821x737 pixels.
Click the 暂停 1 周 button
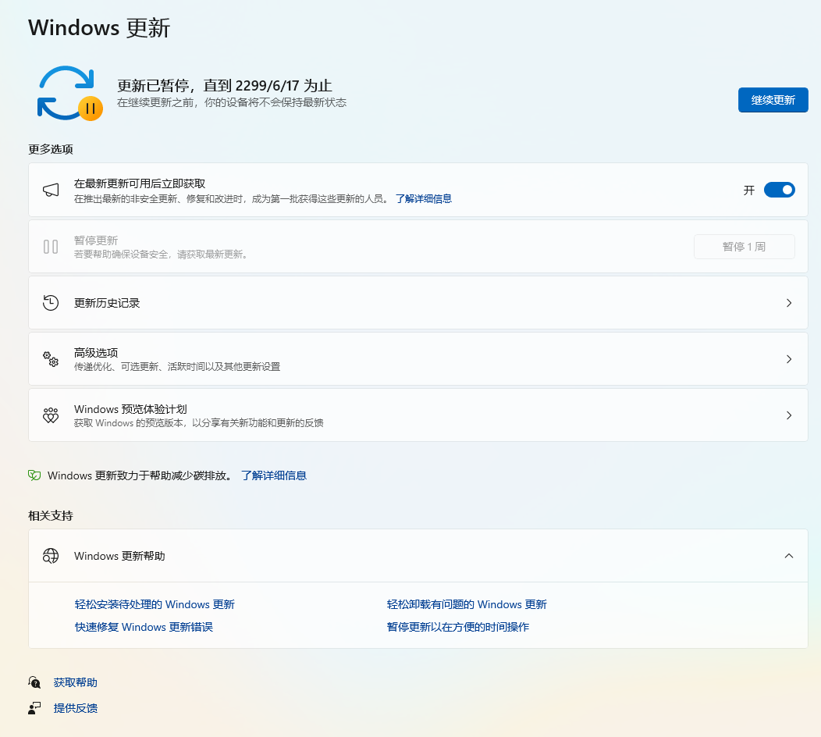(744, 247)
